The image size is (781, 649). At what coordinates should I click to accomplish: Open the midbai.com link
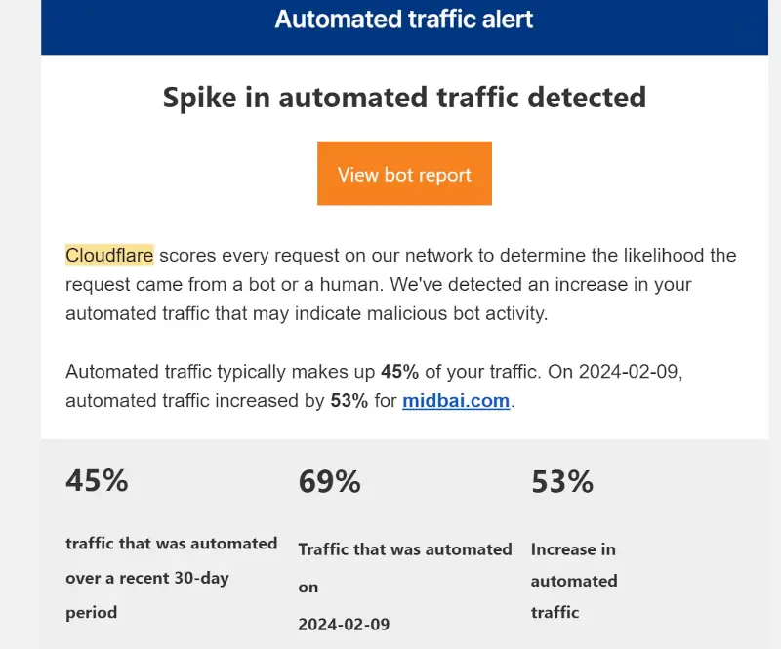[456, 401]
